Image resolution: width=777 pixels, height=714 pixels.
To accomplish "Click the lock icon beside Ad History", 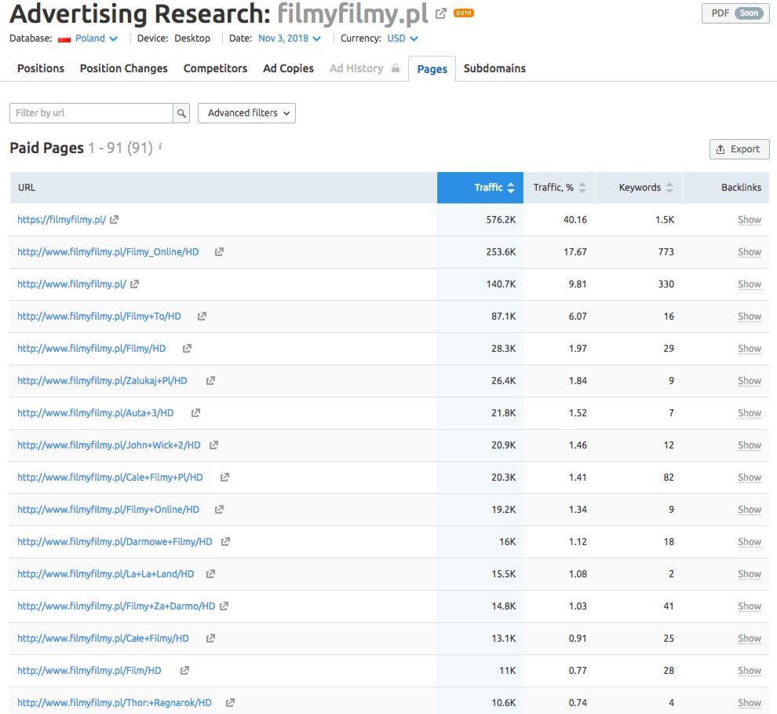I will click(x=396, y=68).
